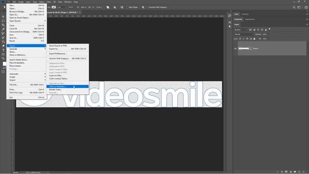This screenshot has width=309, height=174.
Task: Filter layers by smart objects icon
Action: (266, 30)
